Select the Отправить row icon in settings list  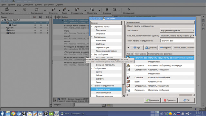click(128, 65)
